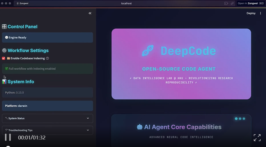Expand the Troubleshooting Tips section
The image size is (266, 147).
pos(47,130)
